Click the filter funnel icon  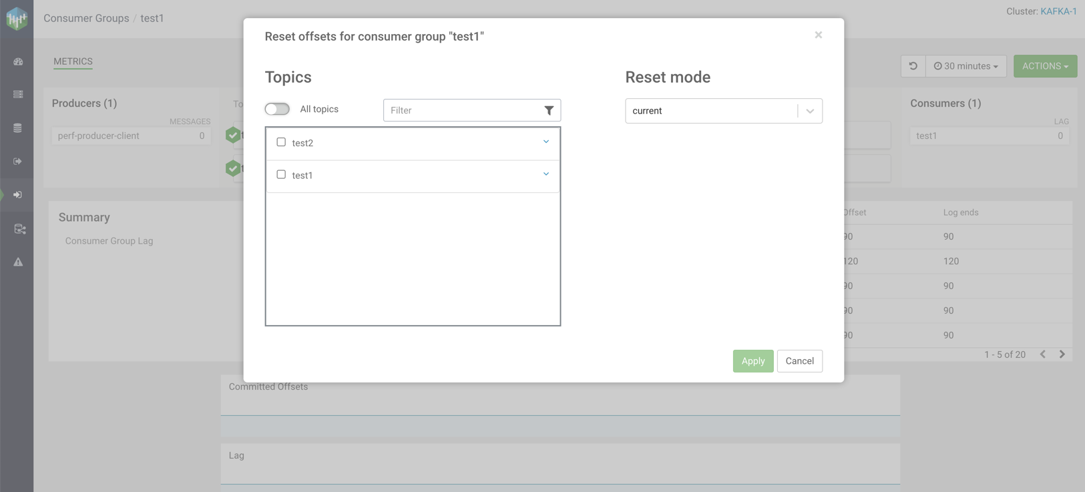point(548,111)
